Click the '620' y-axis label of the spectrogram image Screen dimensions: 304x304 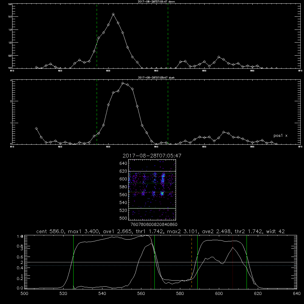(123, 171)
